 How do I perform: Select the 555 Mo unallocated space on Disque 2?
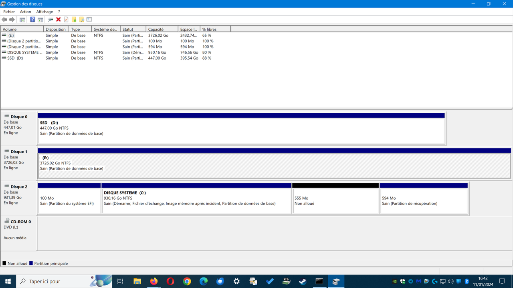[336, 199]
